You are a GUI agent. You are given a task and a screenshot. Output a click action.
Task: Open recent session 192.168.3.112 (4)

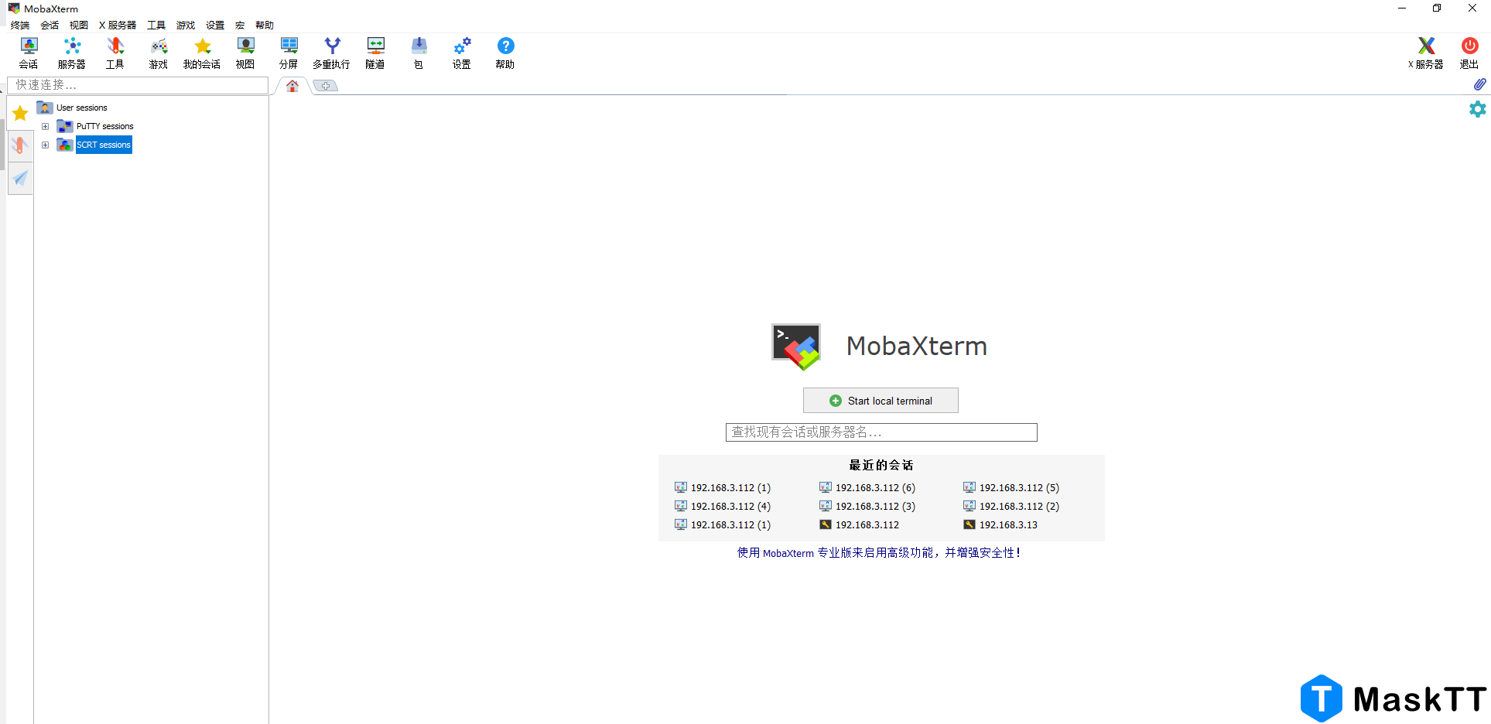[723, 506]
